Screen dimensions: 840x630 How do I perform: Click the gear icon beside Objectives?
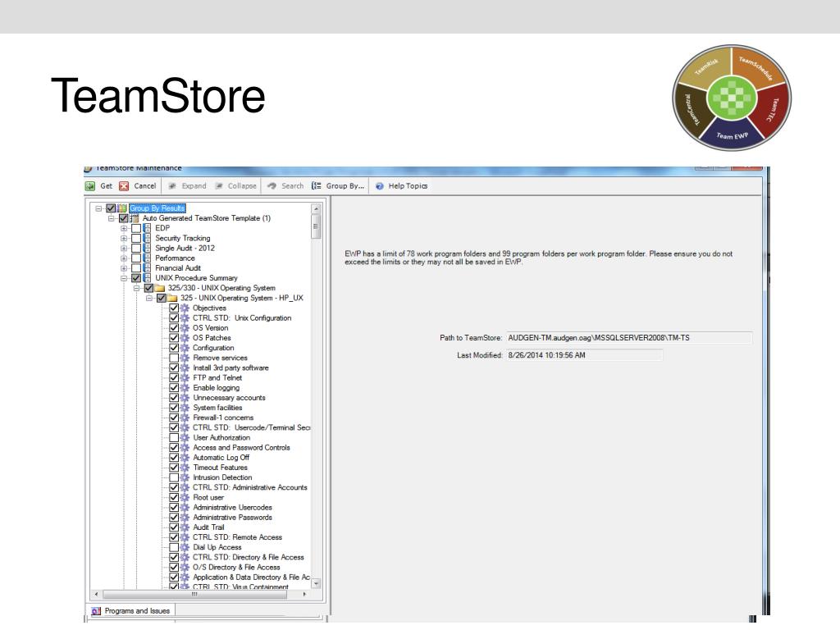(185, 308)
